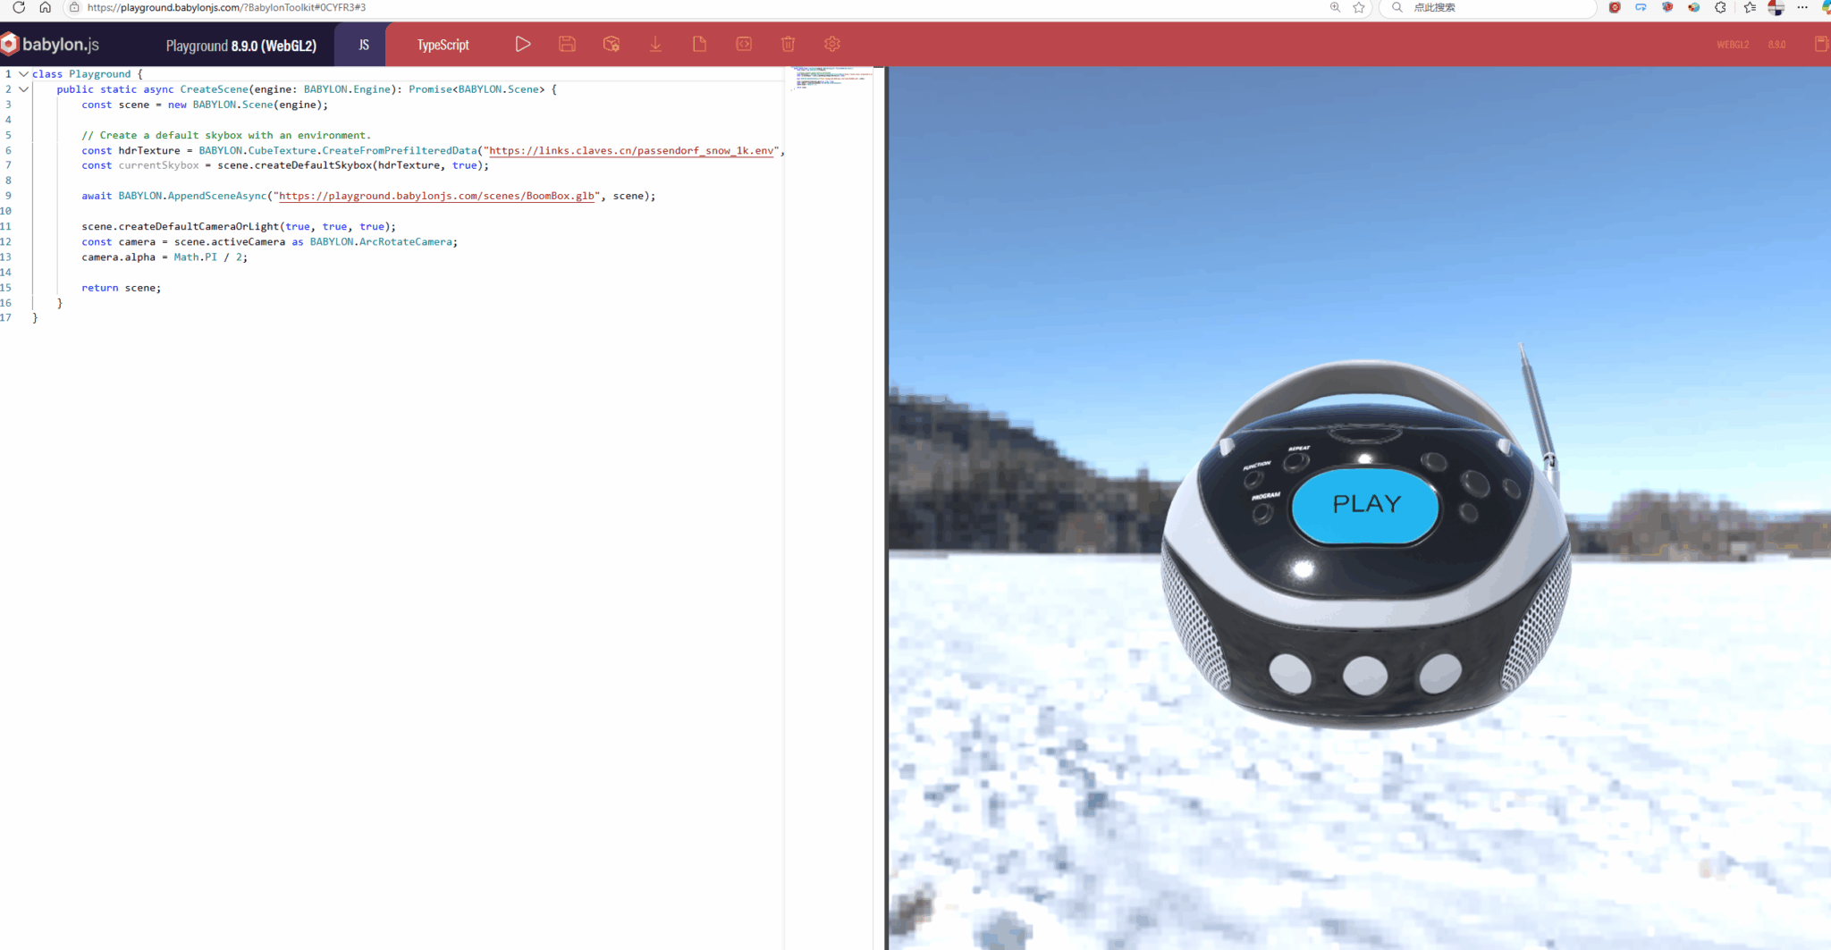1831x950 pixels.
Task: Open the Inspector cube icon
Action: point(612,44)
